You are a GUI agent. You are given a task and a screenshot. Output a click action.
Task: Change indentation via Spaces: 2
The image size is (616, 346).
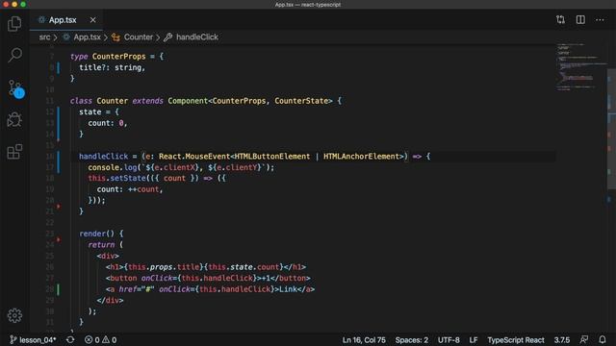click(411, 339)
